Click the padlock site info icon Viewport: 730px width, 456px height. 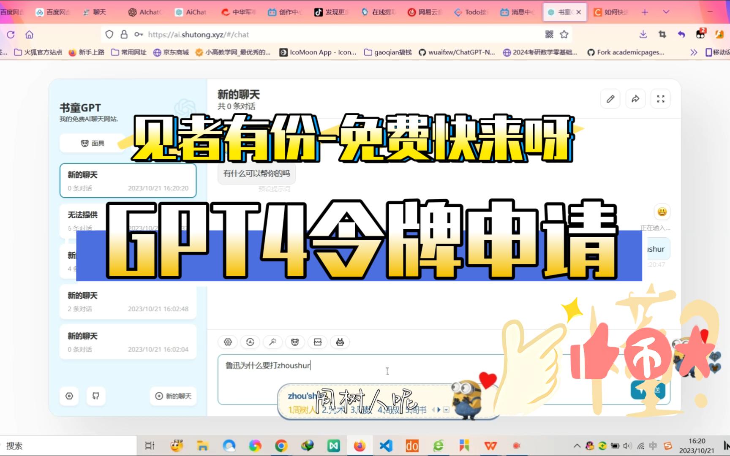click(x=124, y=35)
